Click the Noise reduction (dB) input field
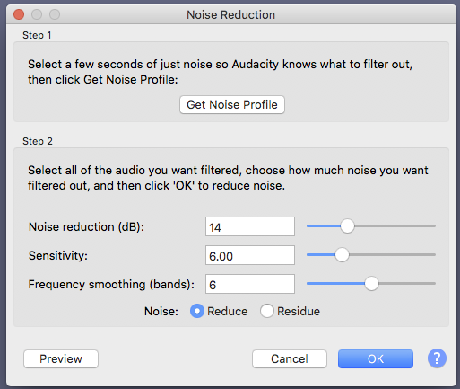This screenshot has height=389, width=460. [x=250, y=226]
